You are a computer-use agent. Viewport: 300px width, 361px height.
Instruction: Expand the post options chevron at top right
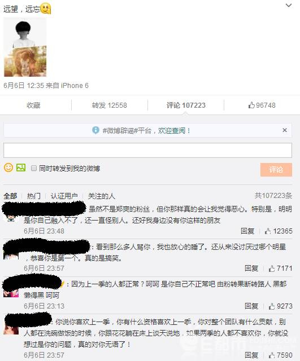click(289, 5)
